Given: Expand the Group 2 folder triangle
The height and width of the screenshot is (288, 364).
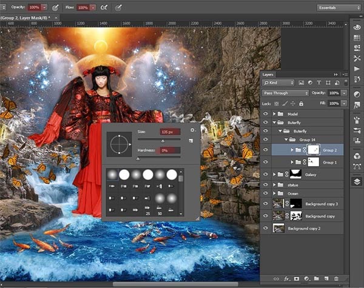Looking at the screenshot, I should pyautogui.click(x=292, y=150).
